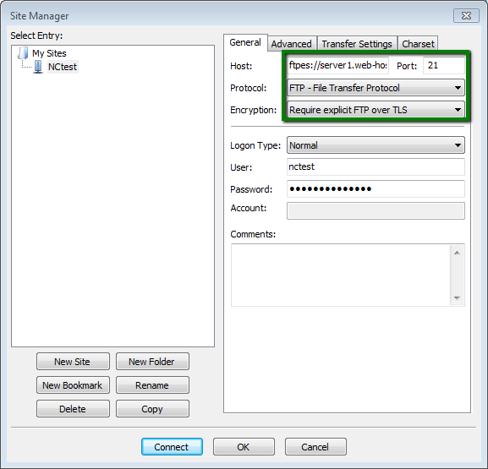This screenshot has height=469, width=488.
Task: Click the New Site button
Action: [x=73, y=362]
